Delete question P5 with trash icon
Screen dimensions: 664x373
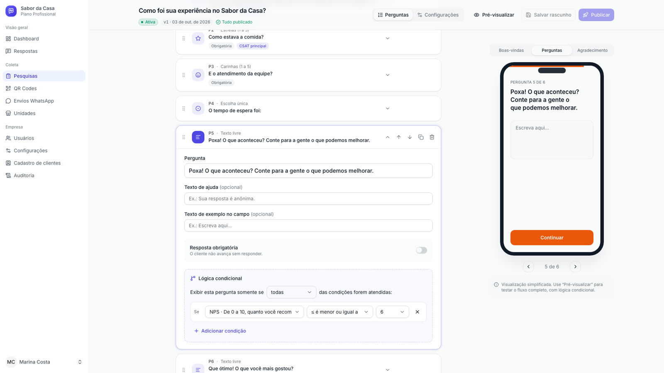[432, 137]
